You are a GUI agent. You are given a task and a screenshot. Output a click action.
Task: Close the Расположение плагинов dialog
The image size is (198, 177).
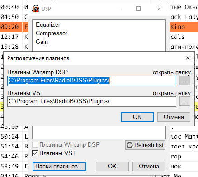[188, 58]
